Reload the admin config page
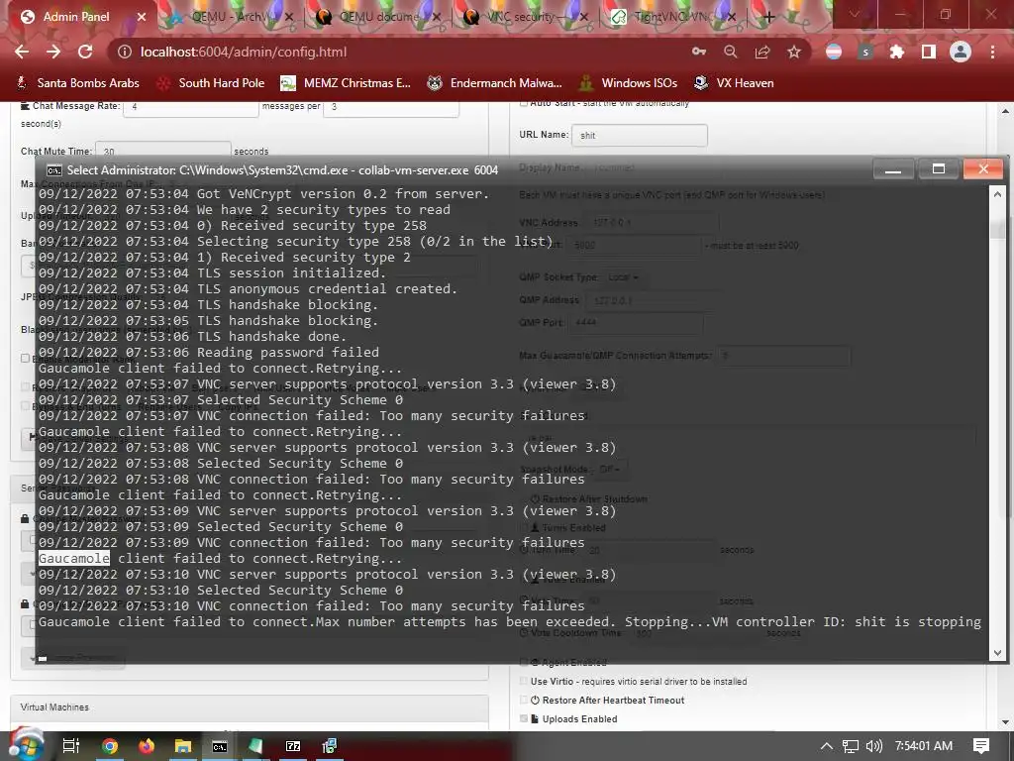Viewport: 1014px width, 761px height. 85,52
